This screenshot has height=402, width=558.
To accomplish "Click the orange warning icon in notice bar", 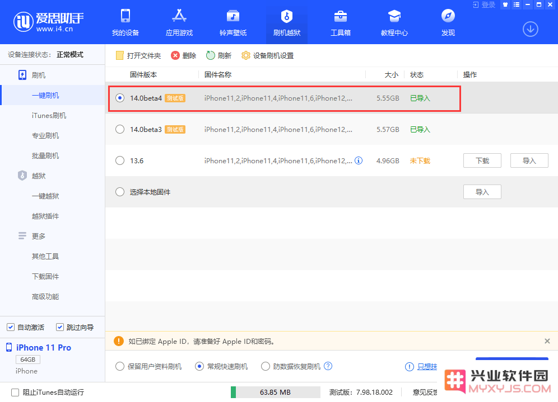I will click(x=119, y=341).
